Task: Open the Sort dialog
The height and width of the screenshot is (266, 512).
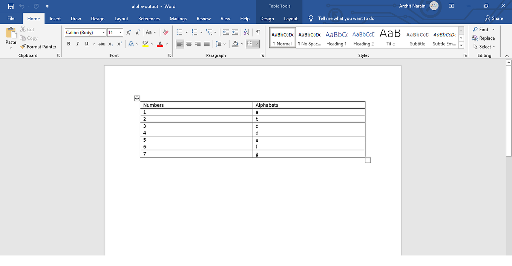Action: [x=246, y=32]
